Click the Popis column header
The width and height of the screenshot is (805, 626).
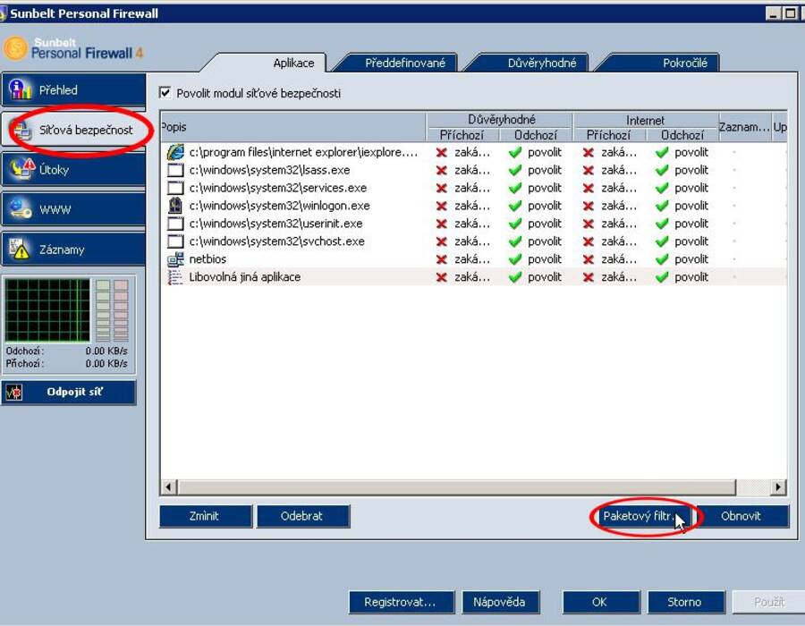[293, 127]
